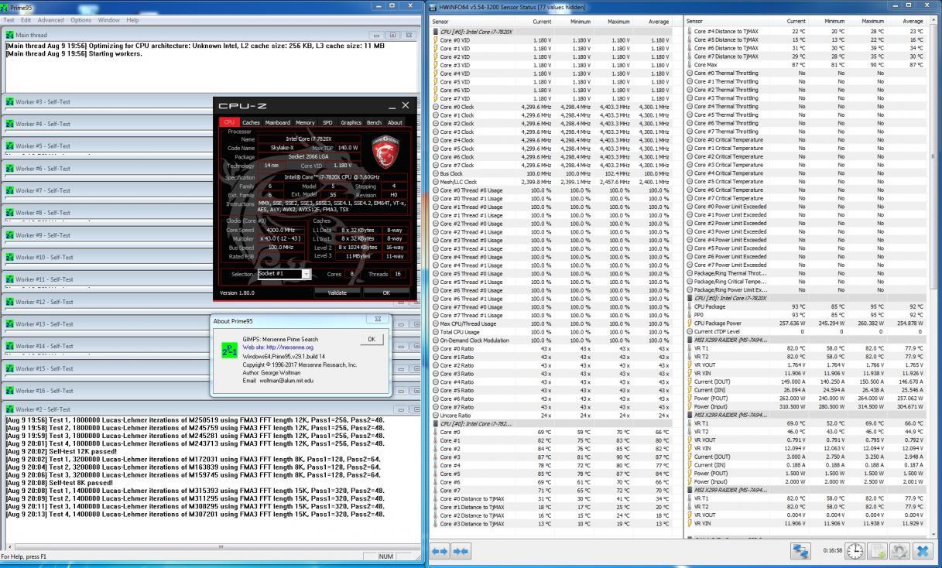Click the green Prime95 logo in About dialog
The height and width of the screenshot is (568, 942).
pyautogui.click(x=228, y=349)
